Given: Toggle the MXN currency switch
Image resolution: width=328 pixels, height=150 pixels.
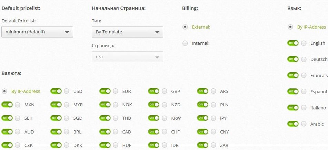Looking at the screenshot, I should click(7, 105).
